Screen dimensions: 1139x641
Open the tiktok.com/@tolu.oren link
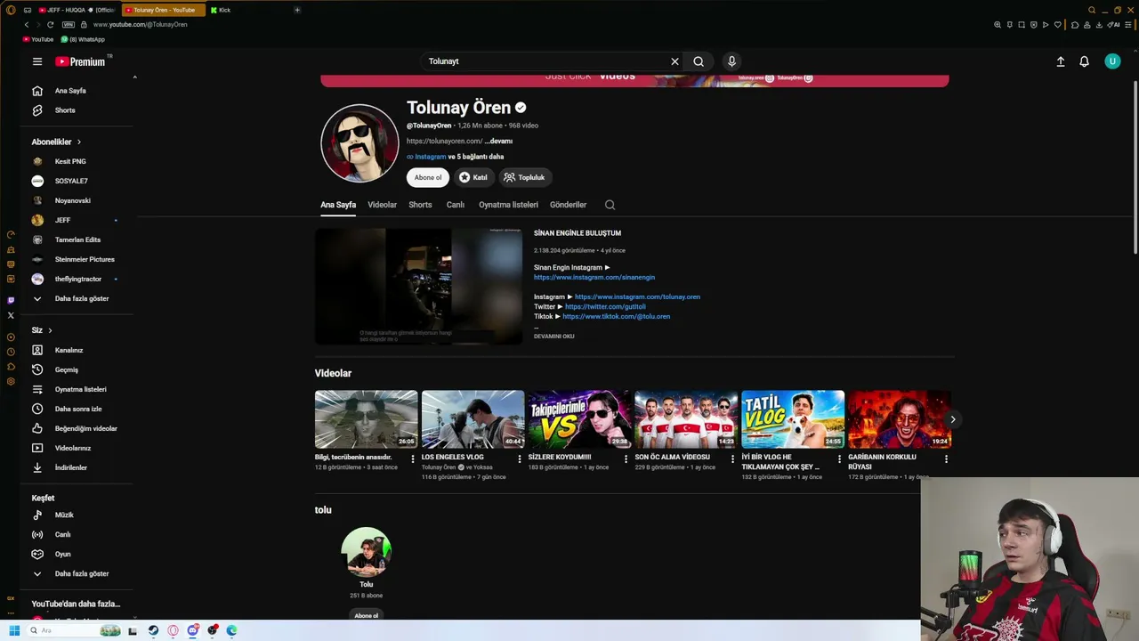point(616,317)
